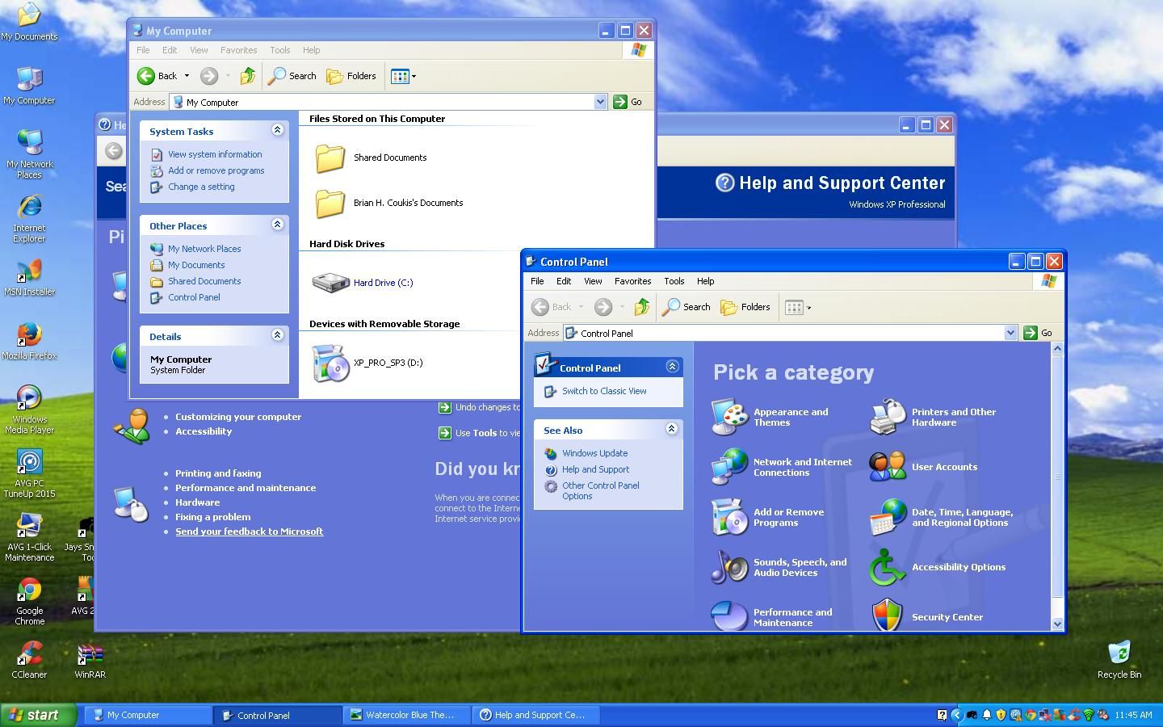The image size is (1163, 727).
Task: Select Recycle Bin desktop icon
Action: pyautogui.click(x=1119, y=659)
